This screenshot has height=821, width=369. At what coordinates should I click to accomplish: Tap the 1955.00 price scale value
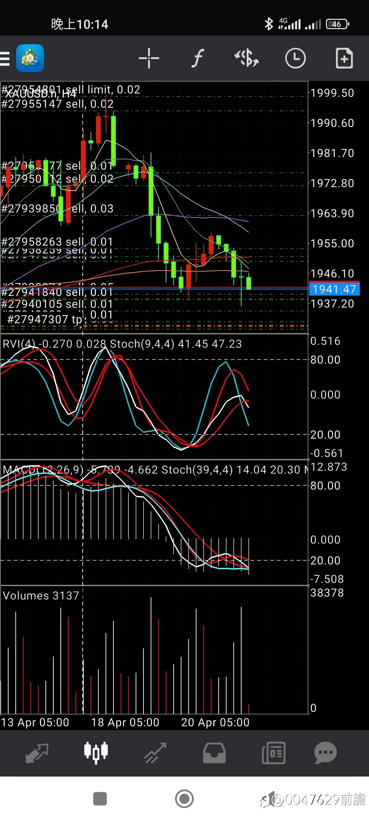(332, 244)
